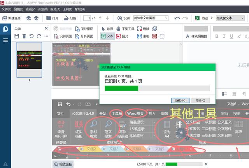The height and width of the screenshot is (168, 249).
Task: Rotate page clockwise in 页面 panel
Action: pos(39,36)
